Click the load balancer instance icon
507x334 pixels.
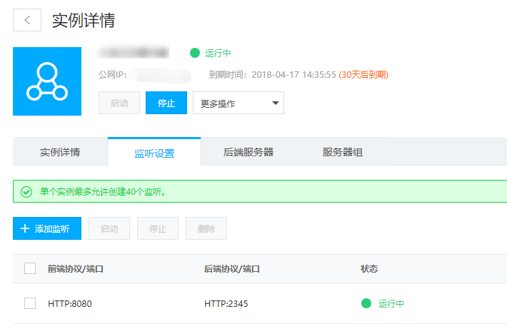coord(47,81)
